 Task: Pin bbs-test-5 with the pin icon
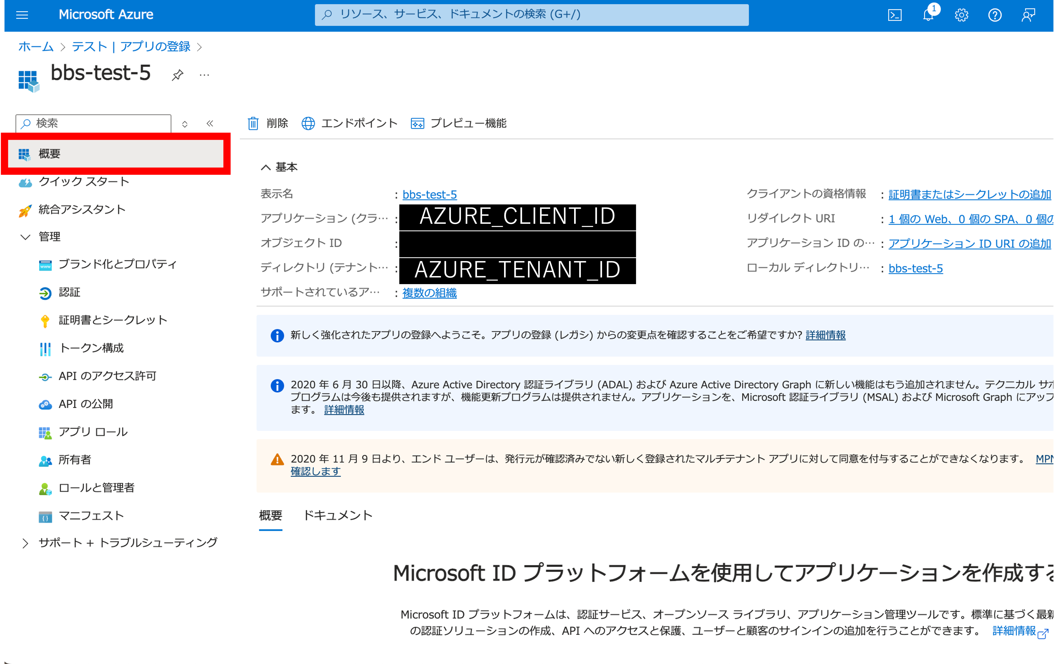(177, 75)
